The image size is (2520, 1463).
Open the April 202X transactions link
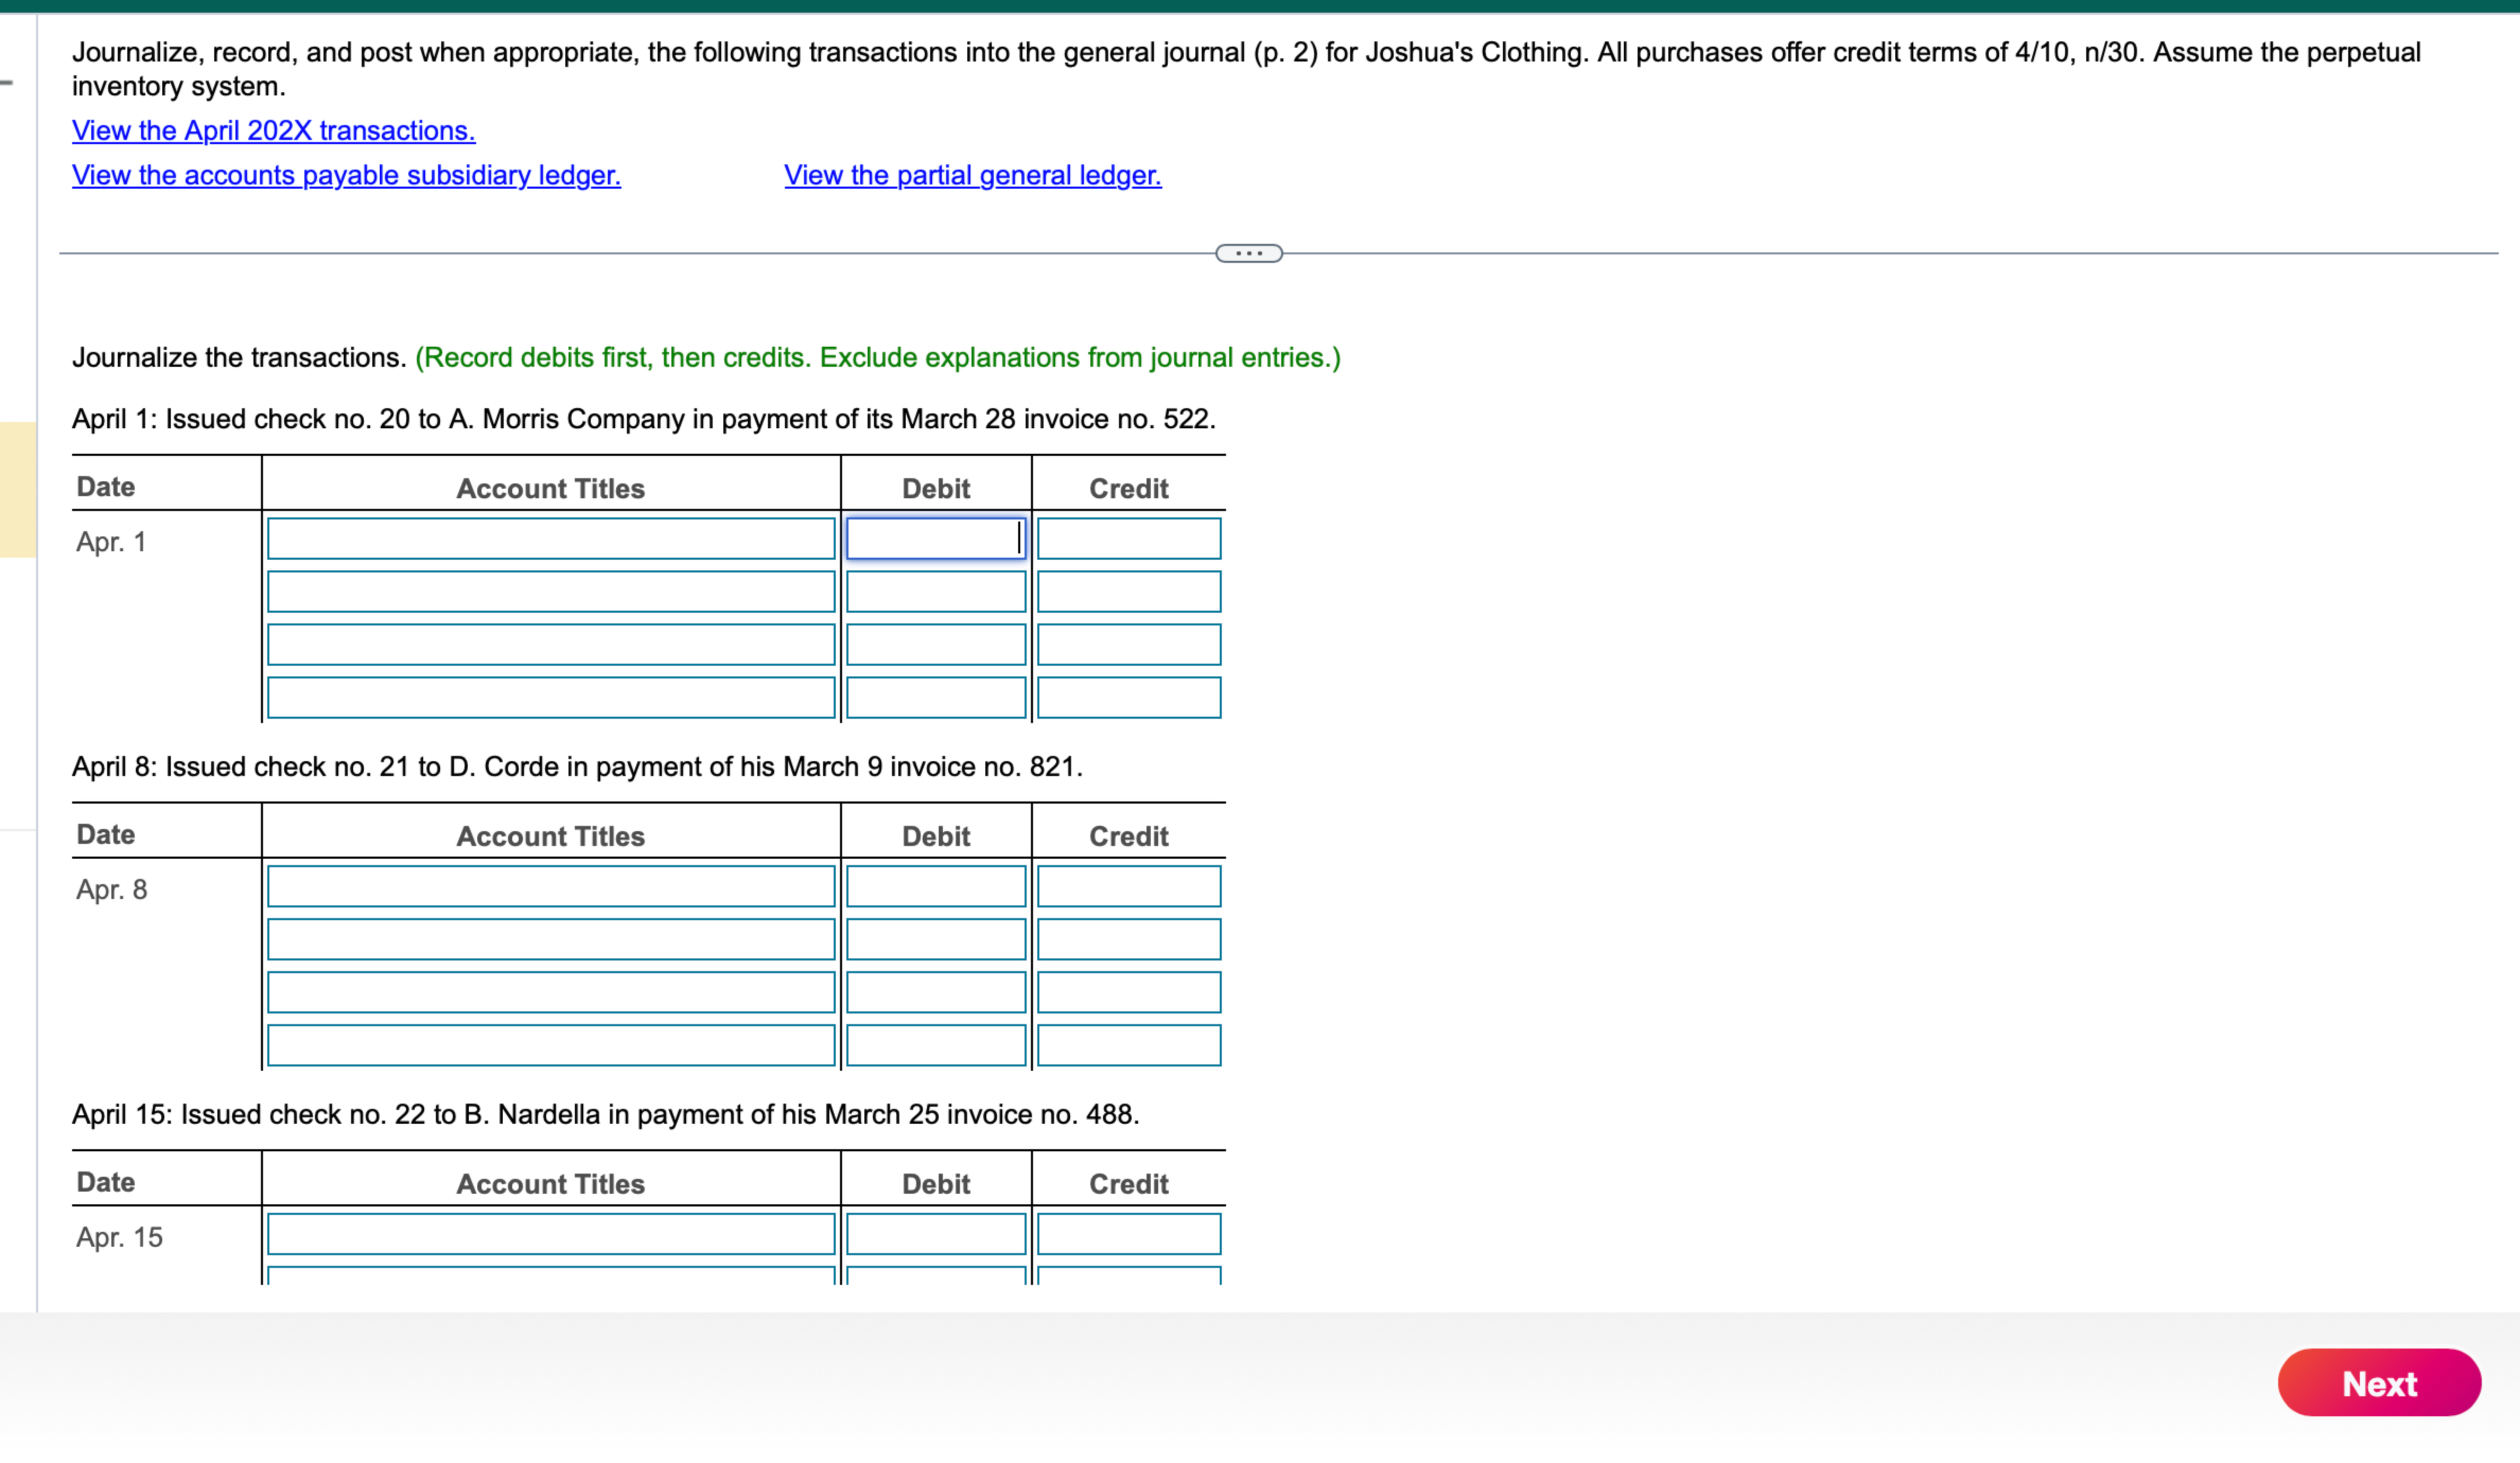point(272,130)
